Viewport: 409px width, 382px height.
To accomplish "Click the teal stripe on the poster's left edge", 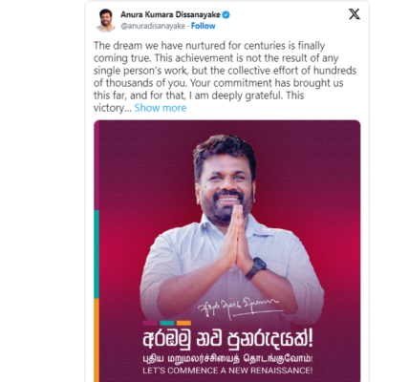I will point(97,254).
